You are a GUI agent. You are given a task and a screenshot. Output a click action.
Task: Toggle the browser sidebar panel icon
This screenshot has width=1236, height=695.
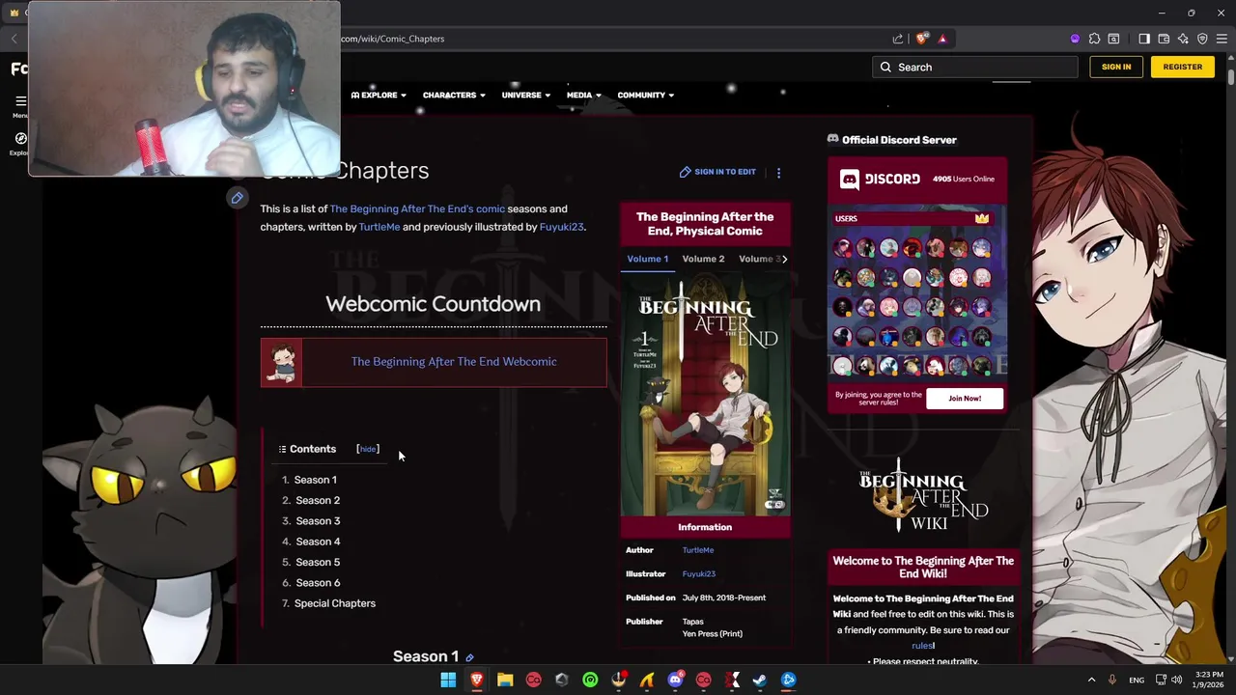tap(1144, 39)
